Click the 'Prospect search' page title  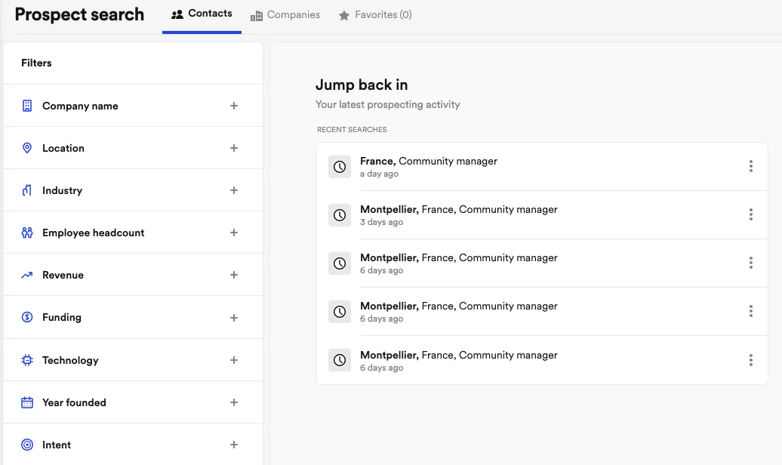click(79, 14)
